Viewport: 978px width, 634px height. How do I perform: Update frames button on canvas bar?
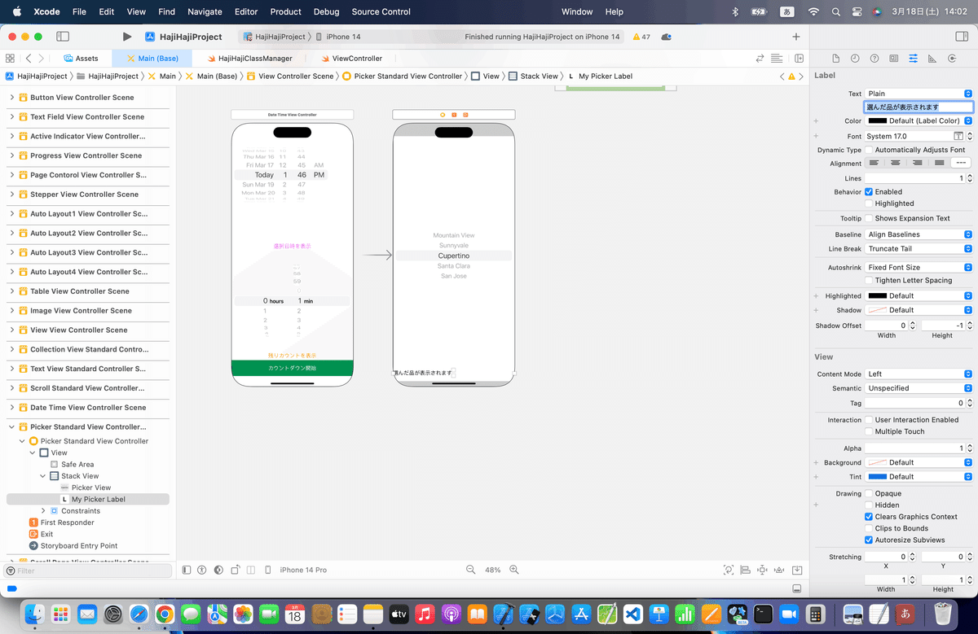pos(728,570)
